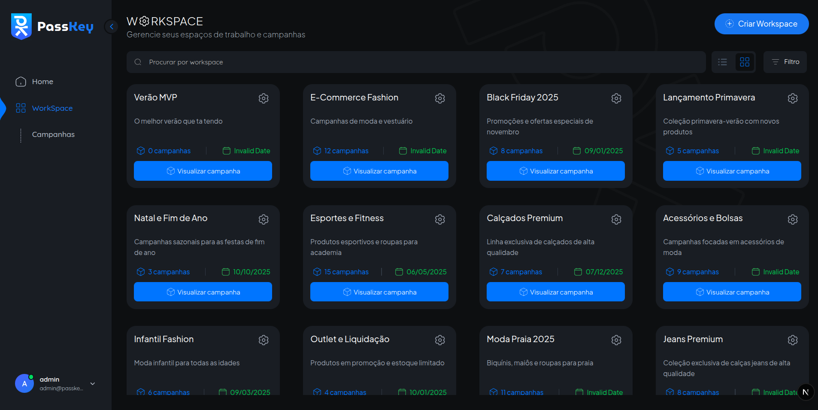Click the Criar Workspace button

click(x=762, y=24)
